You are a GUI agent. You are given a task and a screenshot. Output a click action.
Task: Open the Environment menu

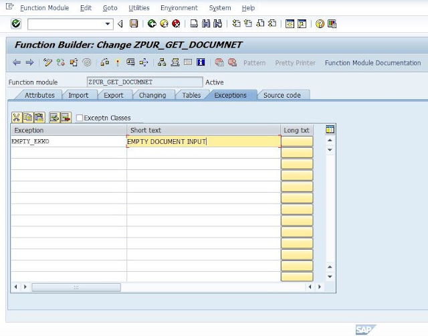[x=179, y=8]
